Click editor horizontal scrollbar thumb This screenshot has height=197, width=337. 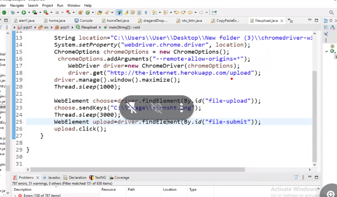[x=137, y=169]
